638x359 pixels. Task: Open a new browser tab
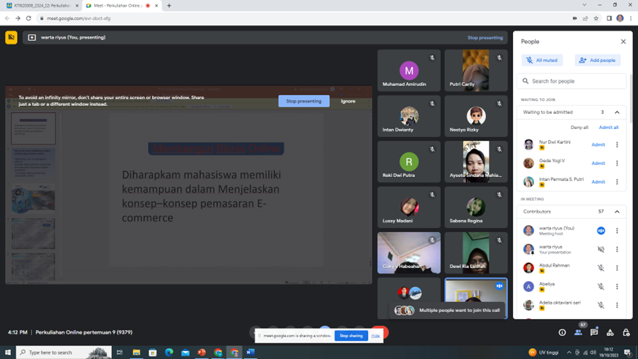[x=169, y=5]
